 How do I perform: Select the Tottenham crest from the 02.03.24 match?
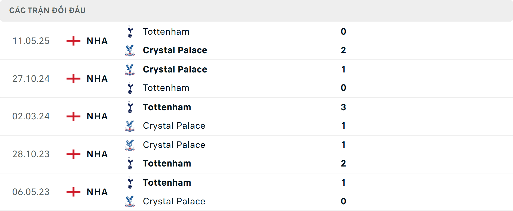point(130,107)
